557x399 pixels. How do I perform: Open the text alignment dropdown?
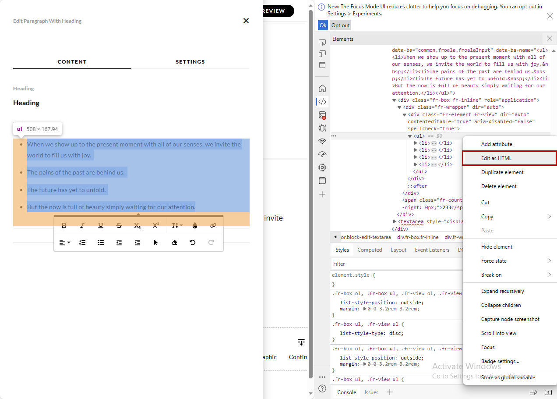64,242
